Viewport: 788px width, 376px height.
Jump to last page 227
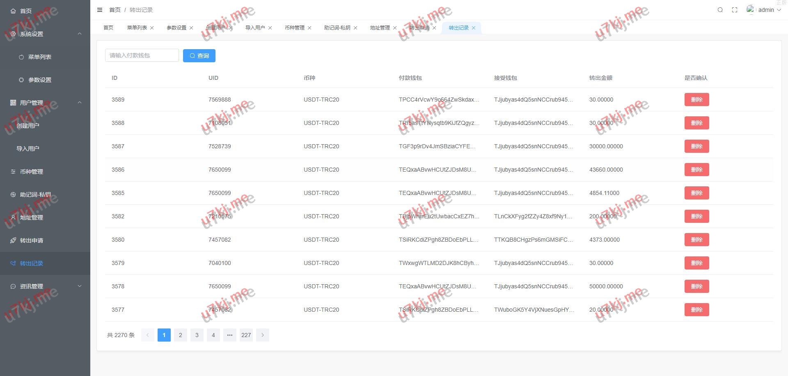tap(246, 335)
